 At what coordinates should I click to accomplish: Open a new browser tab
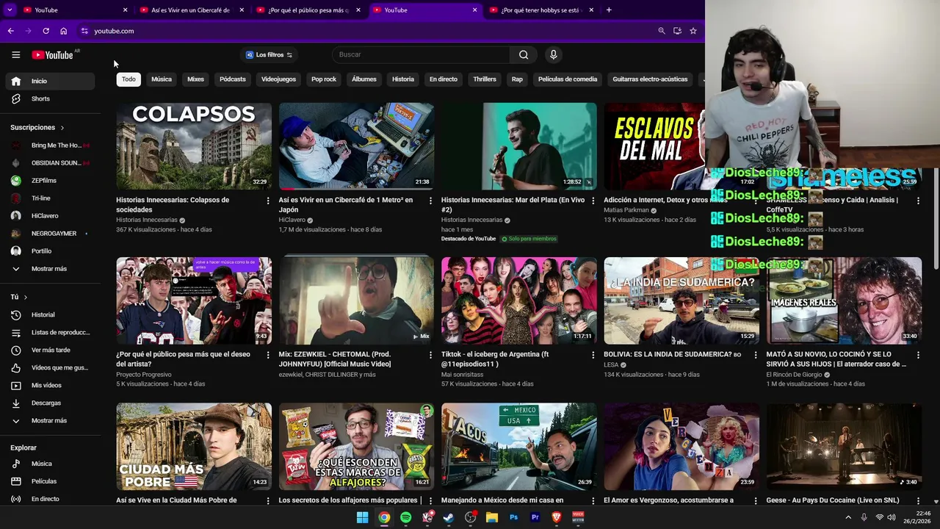coord(609,10)
